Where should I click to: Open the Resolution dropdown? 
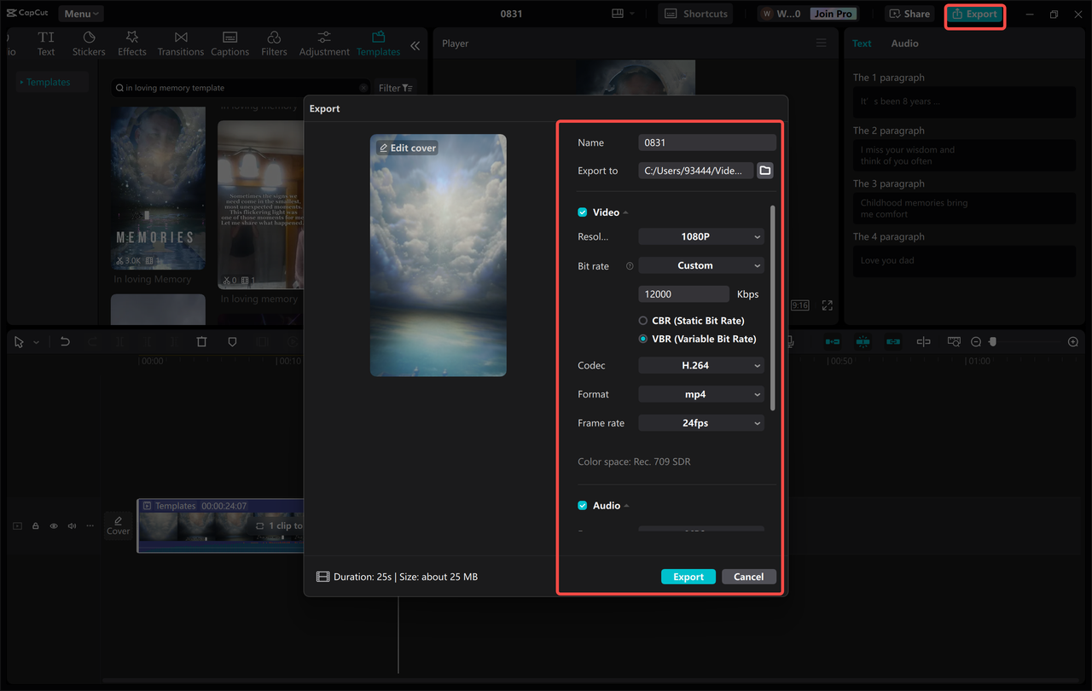700,236
